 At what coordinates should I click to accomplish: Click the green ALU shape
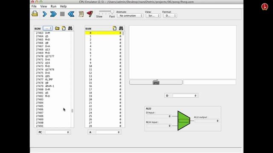coord(184,121)
